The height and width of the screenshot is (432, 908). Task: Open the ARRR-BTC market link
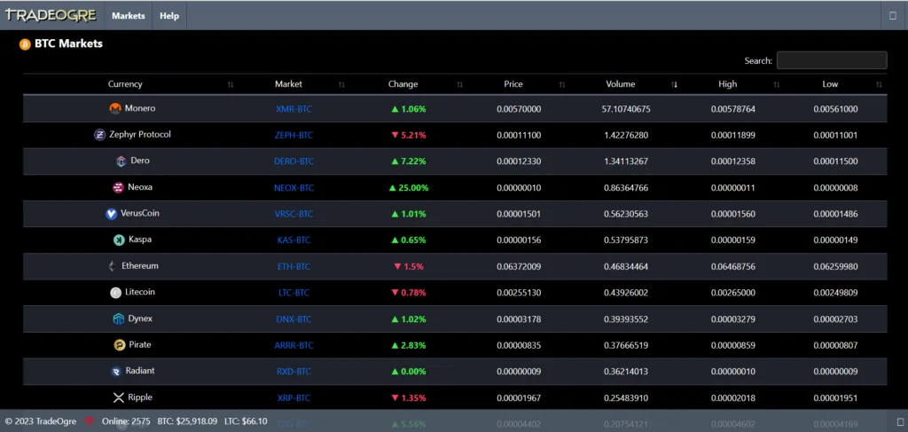point(294,345)
